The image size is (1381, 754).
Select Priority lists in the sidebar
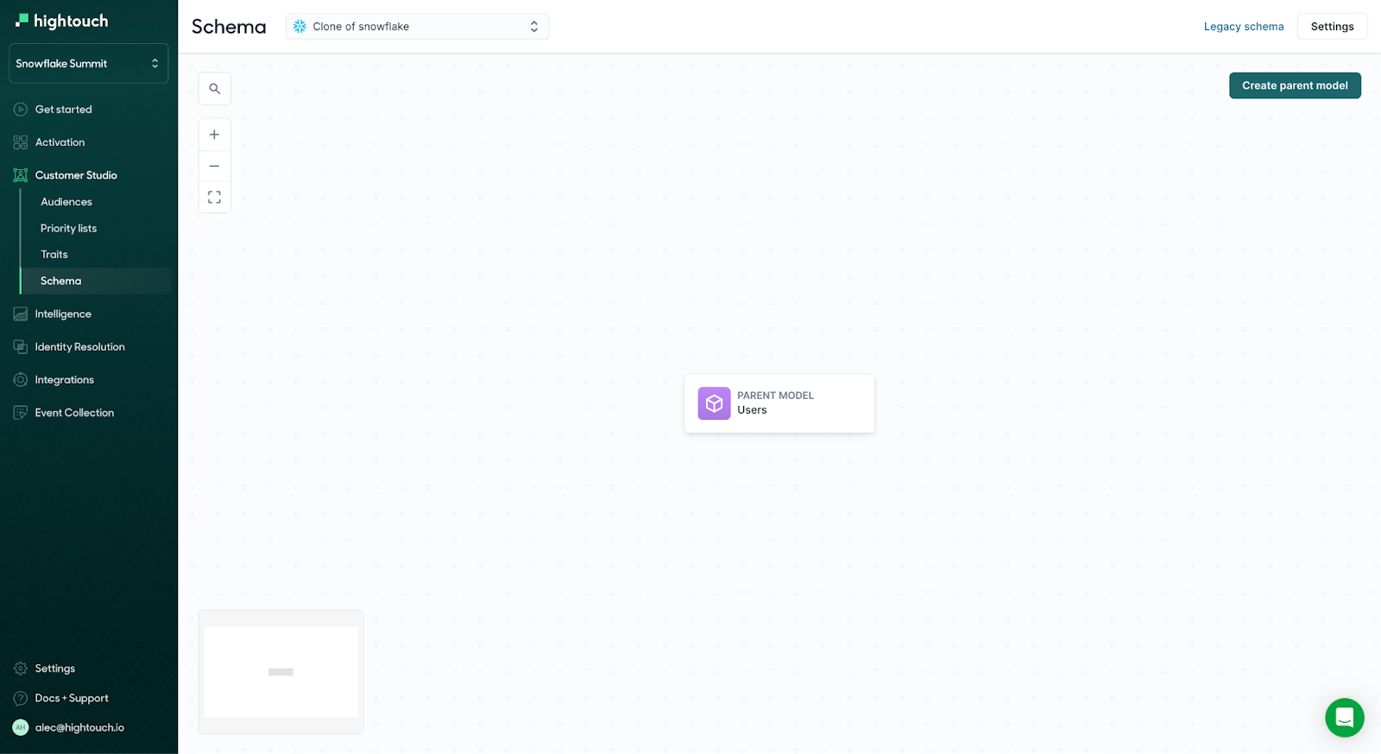(x=69, y=229)
